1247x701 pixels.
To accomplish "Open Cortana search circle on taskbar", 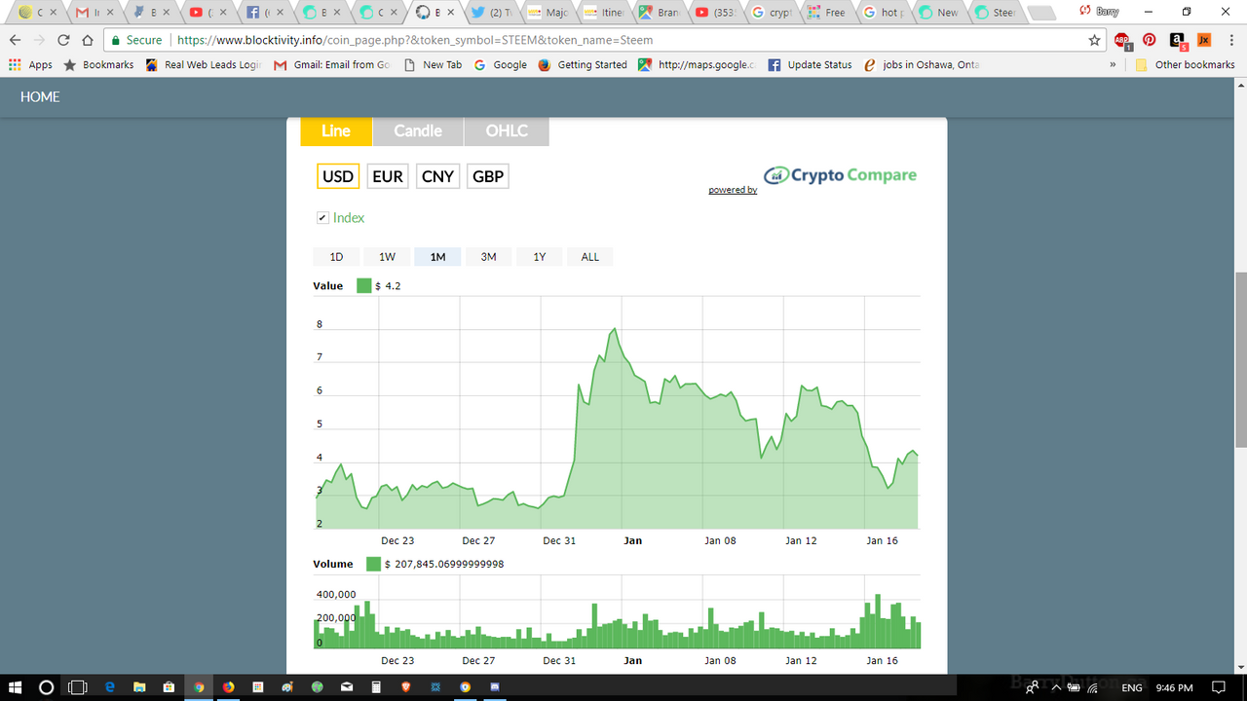I will (46, 687).
